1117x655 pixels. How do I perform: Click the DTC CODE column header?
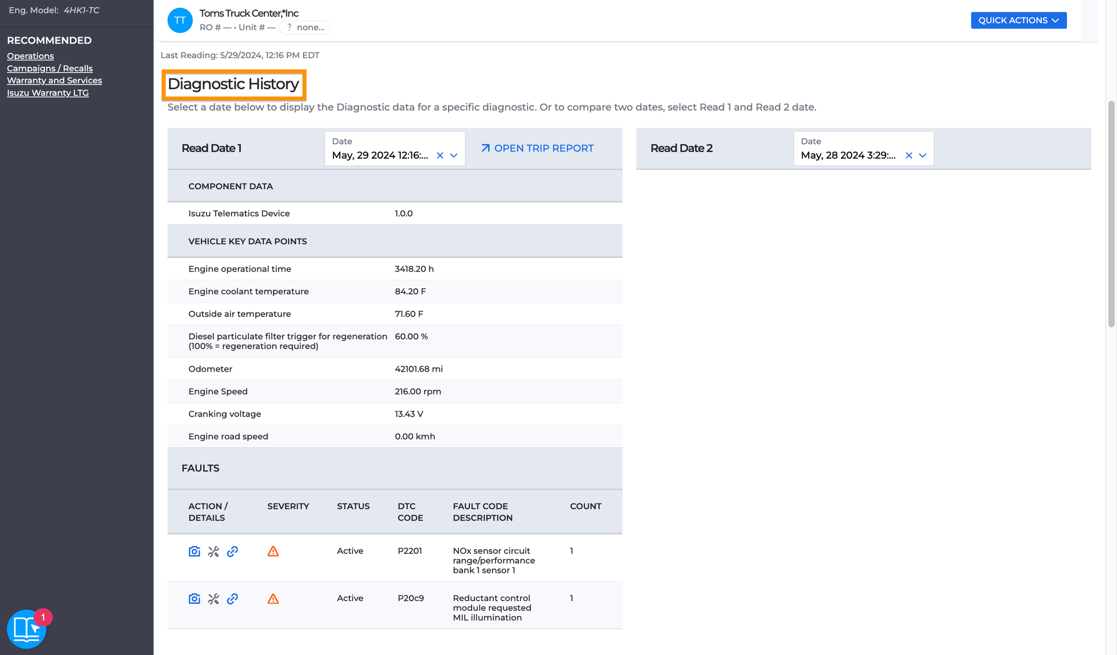pos(410,512)
